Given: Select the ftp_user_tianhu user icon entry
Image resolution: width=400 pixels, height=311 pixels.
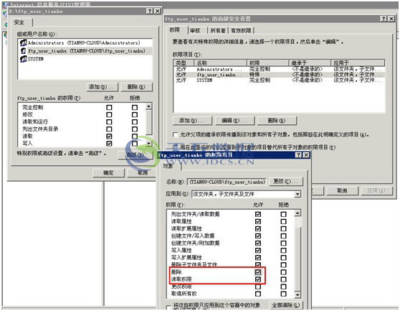Looking at the screenshot, I should [x=24, y=50].
